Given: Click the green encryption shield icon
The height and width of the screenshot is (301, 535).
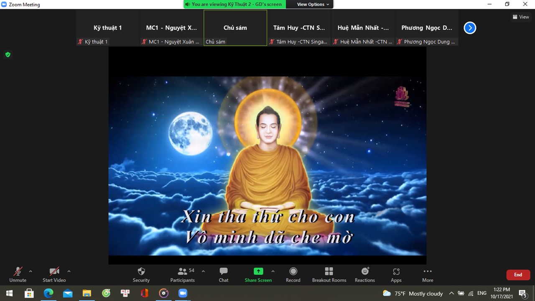Looking at the screenshot, I should point(8,55).
